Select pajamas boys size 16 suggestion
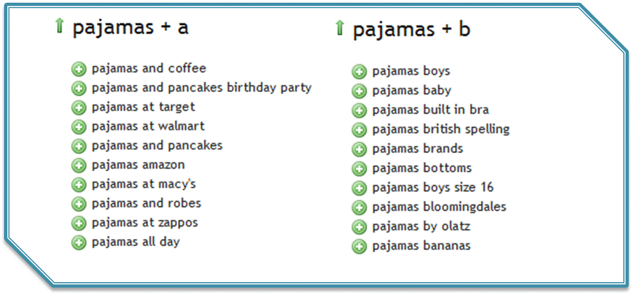Screen dimensions: 631x293 coord(433,188)
